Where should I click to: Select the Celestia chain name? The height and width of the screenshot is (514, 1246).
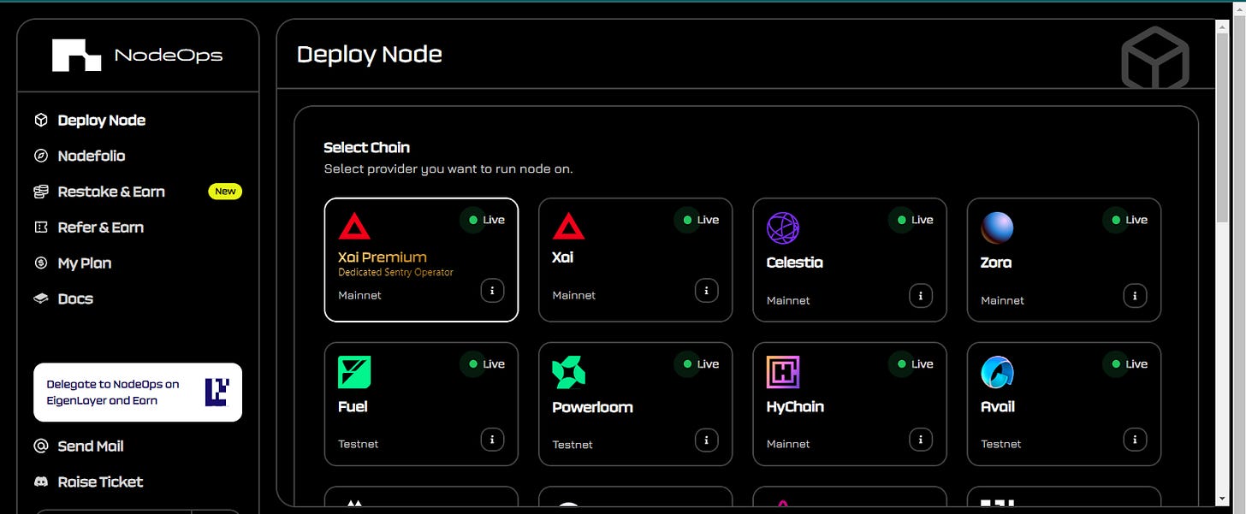[x=795, y=263]
